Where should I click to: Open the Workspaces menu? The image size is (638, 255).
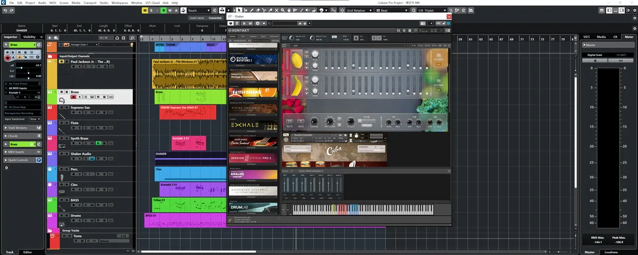[120, 3]
